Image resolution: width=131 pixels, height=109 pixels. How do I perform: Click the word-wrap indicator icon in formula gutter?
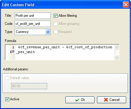(12, 52)
